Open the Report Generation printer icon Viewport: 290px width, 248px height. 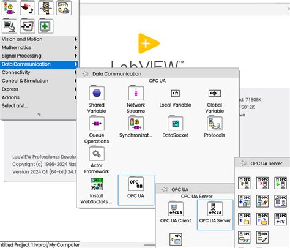(x=64, y=8)
